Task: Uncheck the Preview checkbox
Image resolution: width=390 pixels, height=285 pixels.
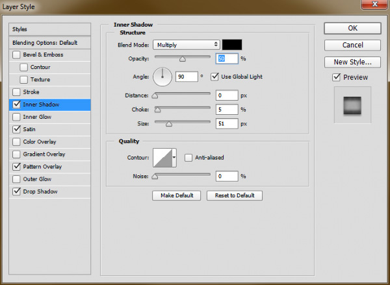Action: click(336, 77)
